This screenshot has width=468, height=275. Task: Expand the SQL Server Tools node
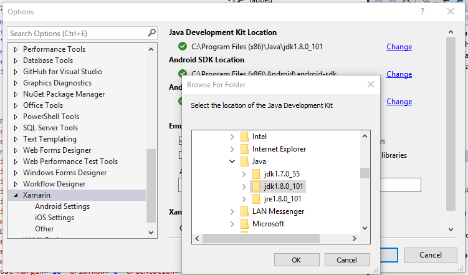click(x=16, y=128)
